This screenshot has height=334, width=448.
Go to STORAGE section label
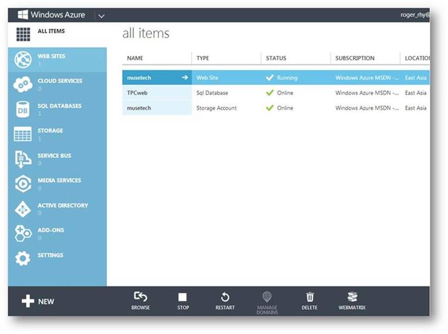click(50, 130)
